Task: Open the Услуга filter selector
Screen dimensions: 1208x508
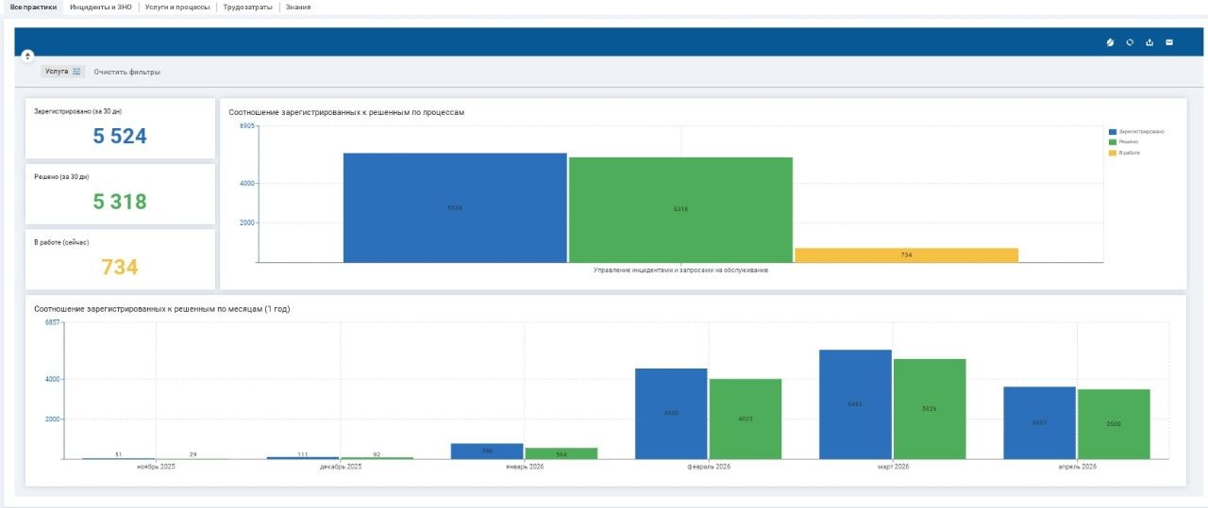Action: tap(63, 72)
